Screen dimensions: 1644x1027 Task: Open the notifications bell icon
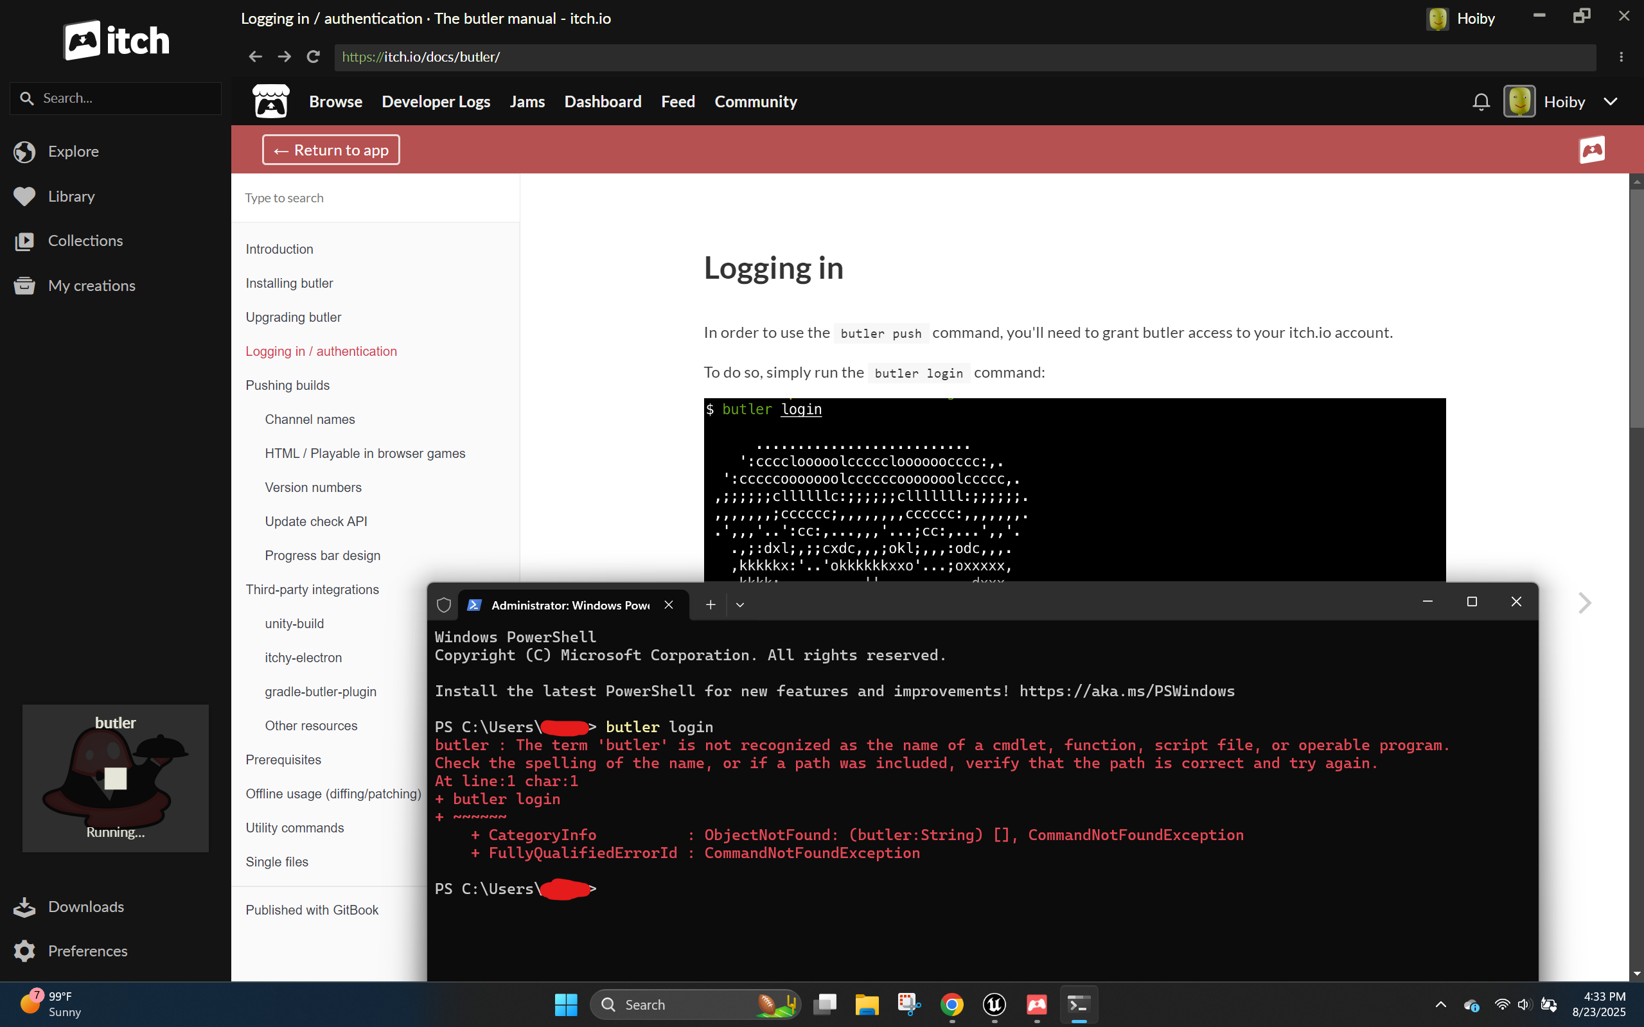pyautogui.click(x=1481, y=102)
